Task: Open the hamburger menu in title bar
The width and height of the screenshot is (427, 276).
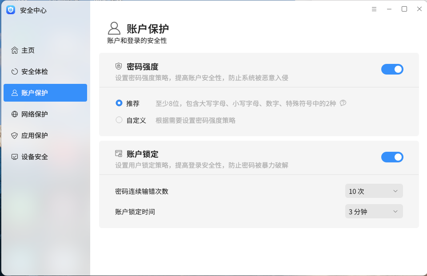Action: coord(374,9)
